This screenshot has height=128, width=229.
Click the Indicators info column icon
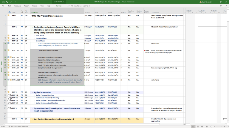pyautogui.click(x=10, y=12)
